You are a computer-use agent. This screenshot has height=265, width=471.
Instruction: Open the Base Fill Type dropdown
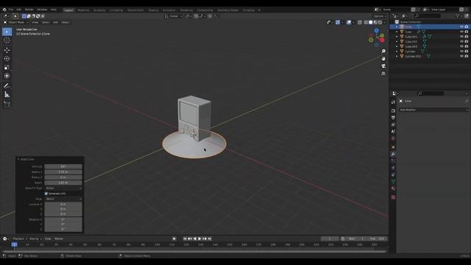pos(63,188)
